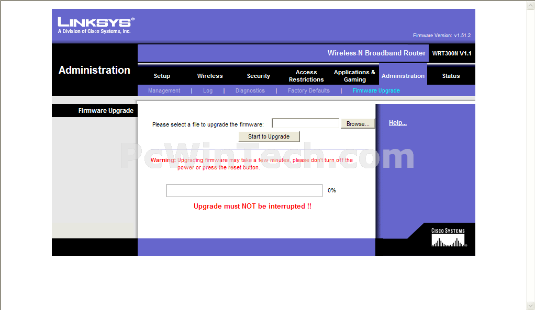Click the Administration page heading
This screenshot has width=535, height=310.
coord(95,70)
